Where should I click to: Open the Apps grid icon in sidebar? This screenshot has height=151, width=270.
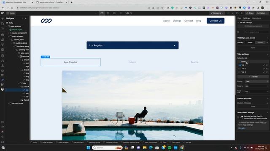[3, 75]
